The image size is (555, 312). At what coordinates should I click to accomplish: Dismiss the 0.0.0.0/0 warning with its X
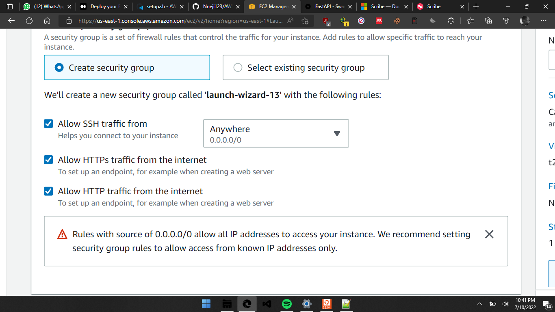pyautogui.click(x=489, y=234)
